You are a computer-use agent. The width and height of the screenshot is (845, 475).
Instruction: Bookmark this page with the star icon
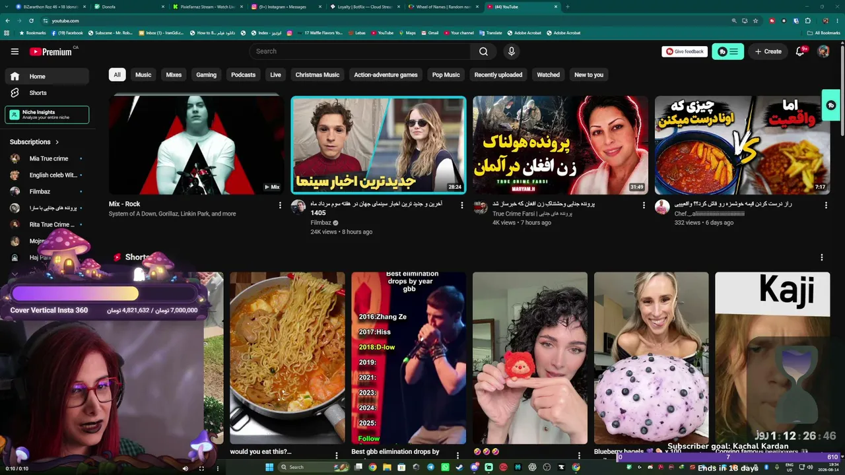tap(756, 20)
